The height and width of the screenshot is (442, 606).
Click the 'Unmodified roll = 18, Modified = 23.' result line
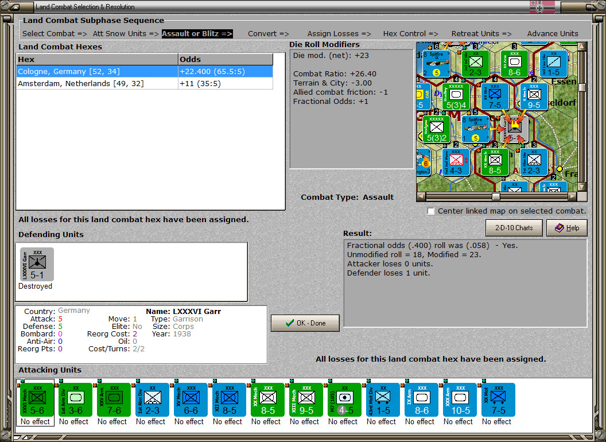[414, 254]
